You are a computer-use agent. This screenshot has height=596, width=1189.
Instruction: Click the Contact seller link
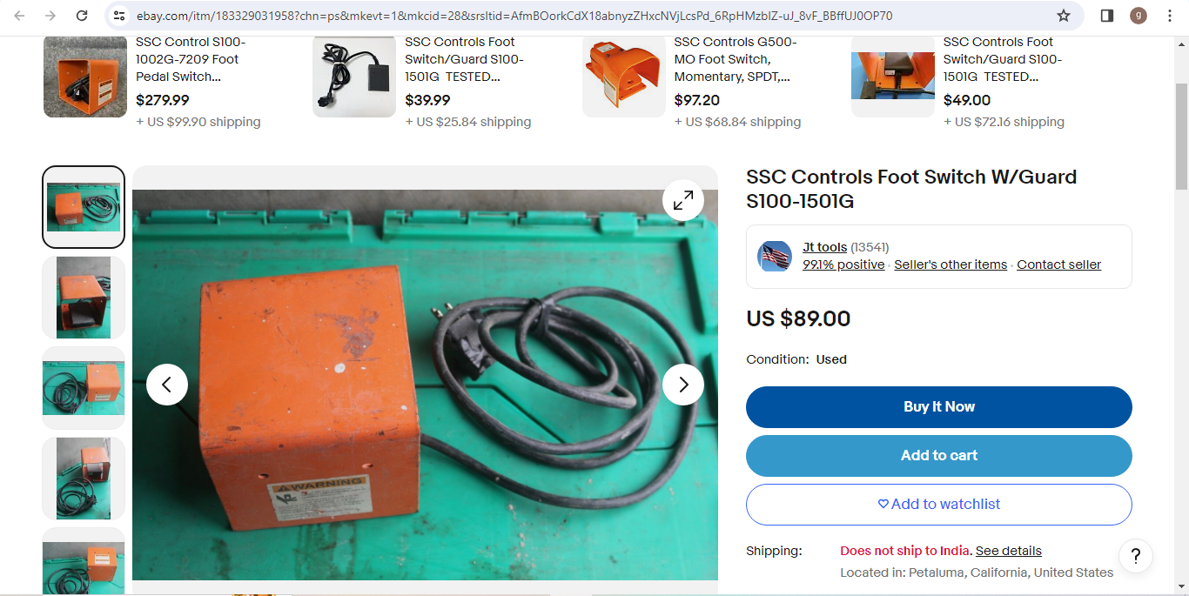(x=1058, y=265)
